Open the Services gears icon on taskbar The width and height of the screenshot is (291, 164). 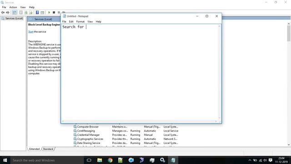163,160
